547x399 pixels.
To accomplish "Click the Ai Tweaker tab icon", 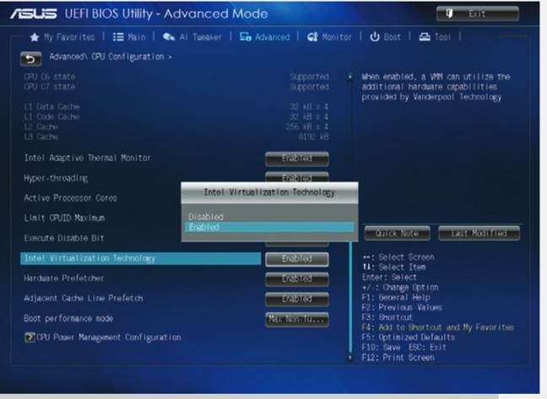I will (169, 37).
